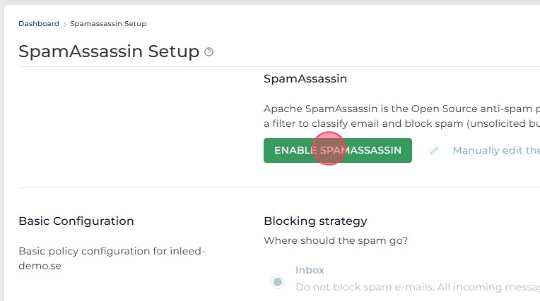
Task: Click the Apache SpamAssassin description paragraph
Action: (401, 109)
